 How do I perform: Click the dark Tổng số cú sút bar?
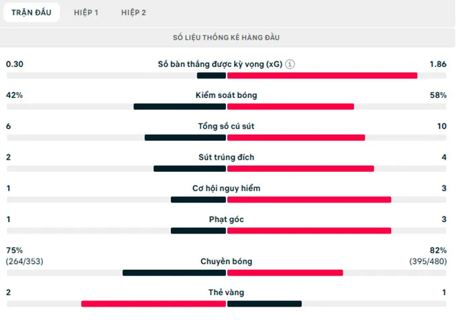tap(185, 138)
